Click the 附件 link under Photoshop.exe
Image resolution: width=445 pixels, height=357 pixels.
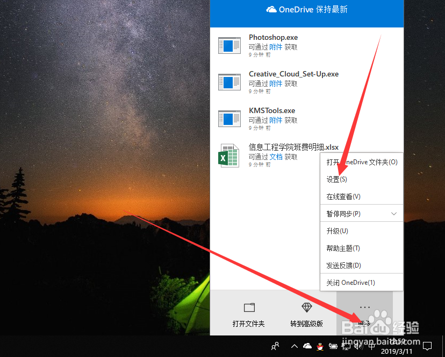276,47
